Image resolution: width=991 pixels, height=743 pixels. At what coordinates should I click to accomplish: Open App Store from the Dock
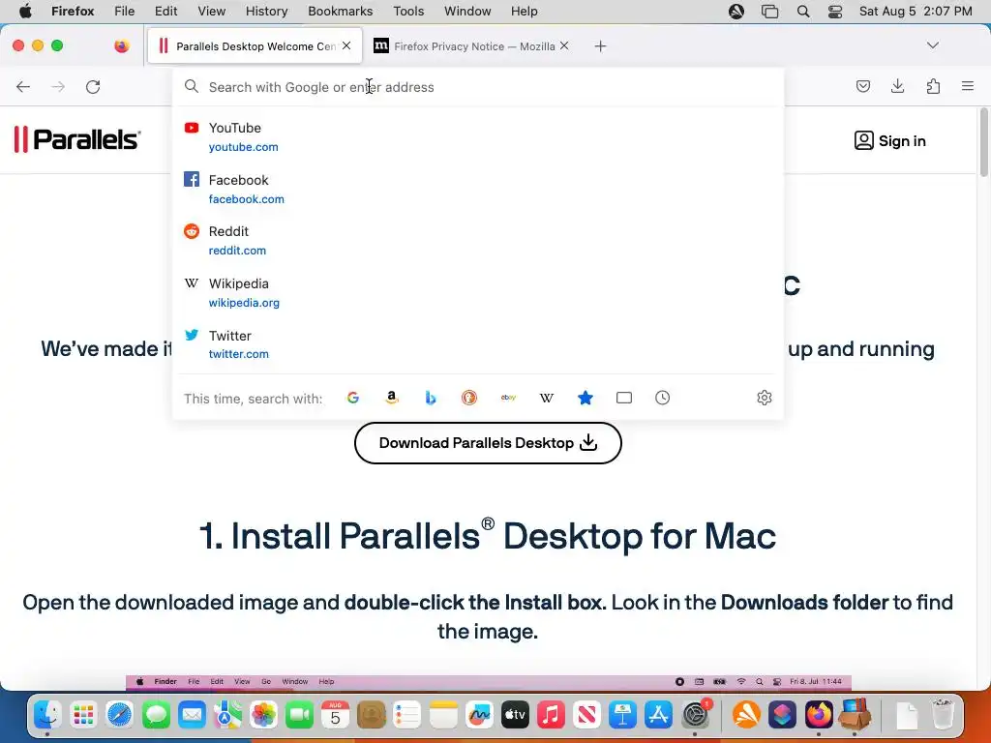click(x=658, y=715)
